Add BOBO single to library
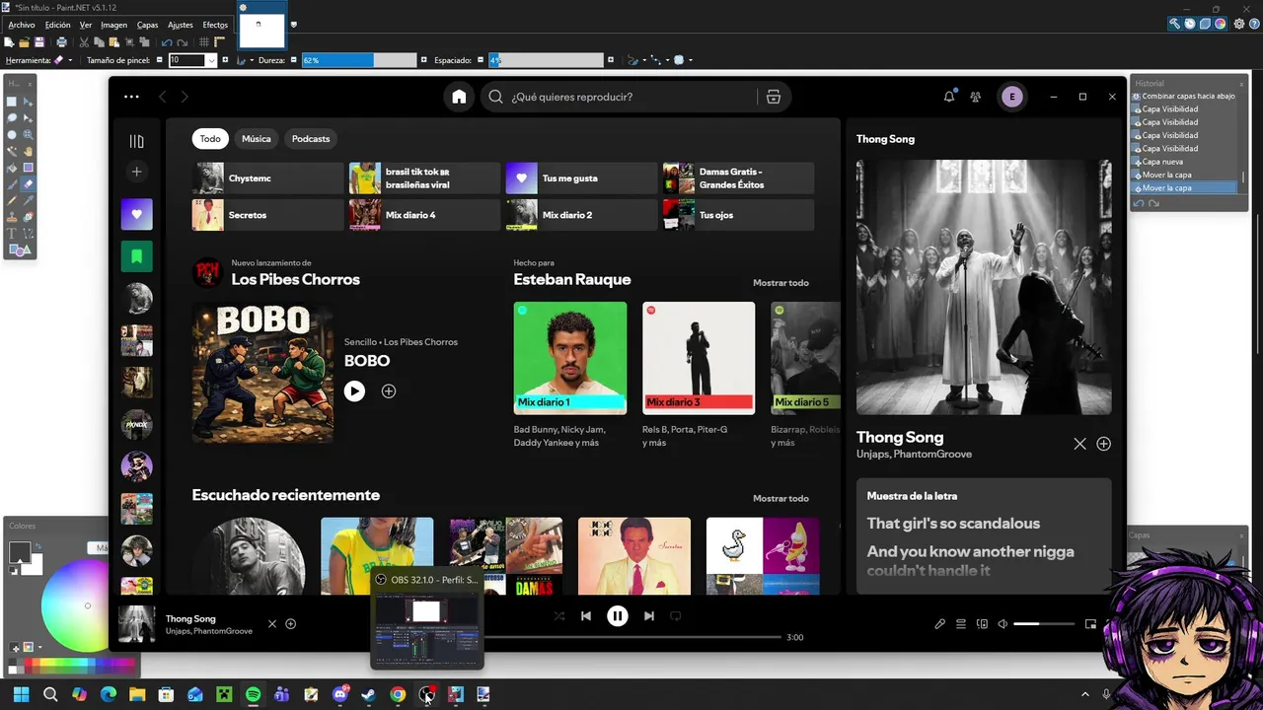 pyautogui.click(x=389, y=391)
